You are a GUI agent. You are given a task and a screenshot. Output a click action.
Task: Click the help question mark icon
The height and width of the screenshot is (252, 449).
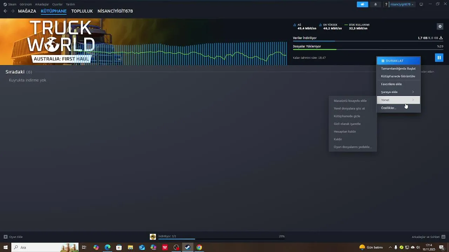386,5
